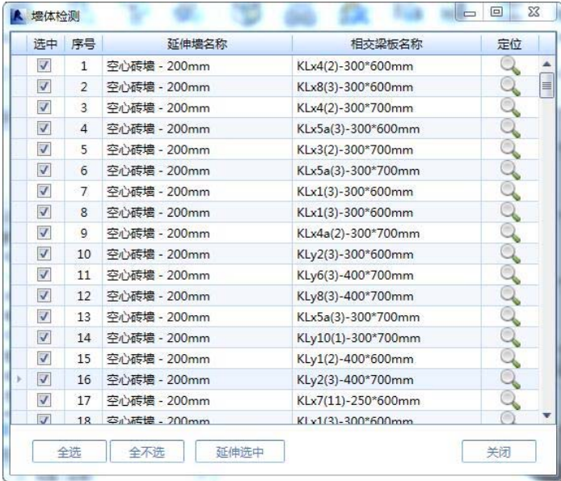Click the 选中 column header
Image resolution: width=561 pixels, height=481 pixels.
[x=45, y=44]
